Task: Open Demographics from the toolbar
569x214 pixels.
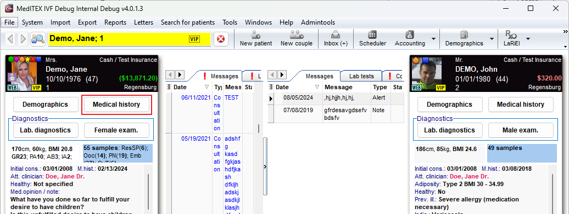Action: 464,39
